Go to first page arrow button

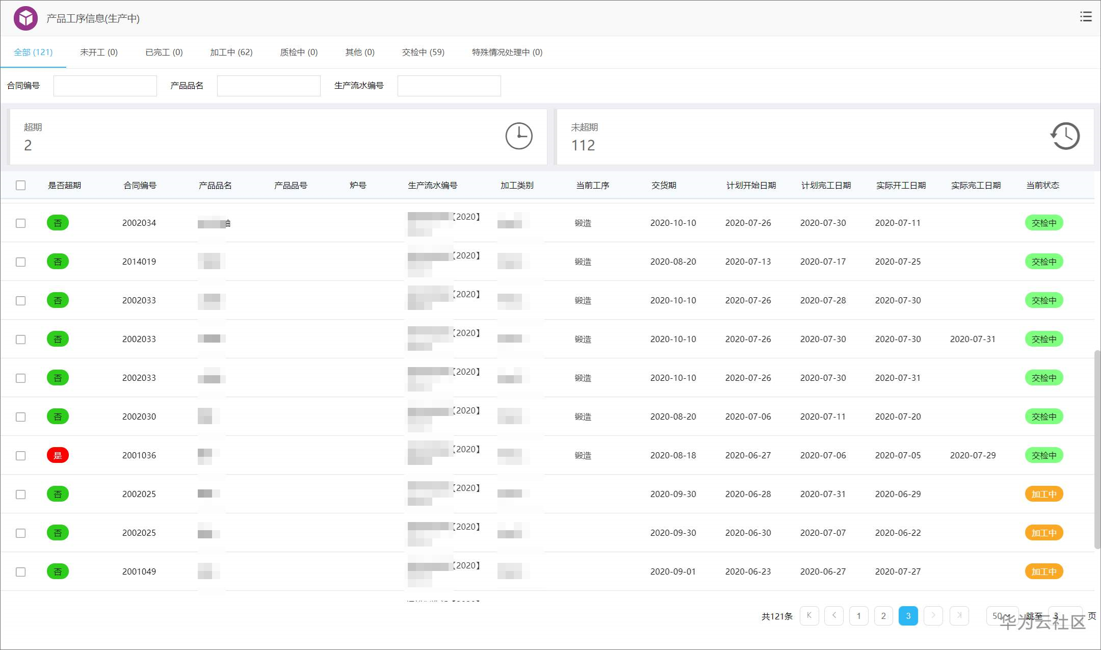(x=809, y=616)
